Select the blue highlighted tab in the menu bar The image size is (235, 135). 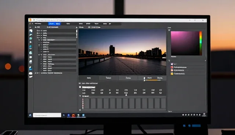pyautogui.click(x=55, y=23)
